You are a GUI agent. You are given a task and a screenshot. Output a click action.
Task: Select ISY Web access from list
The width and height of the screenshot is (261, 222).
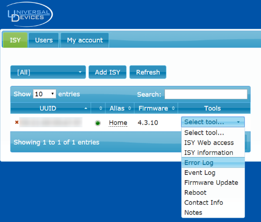click(x=213, y=142)
